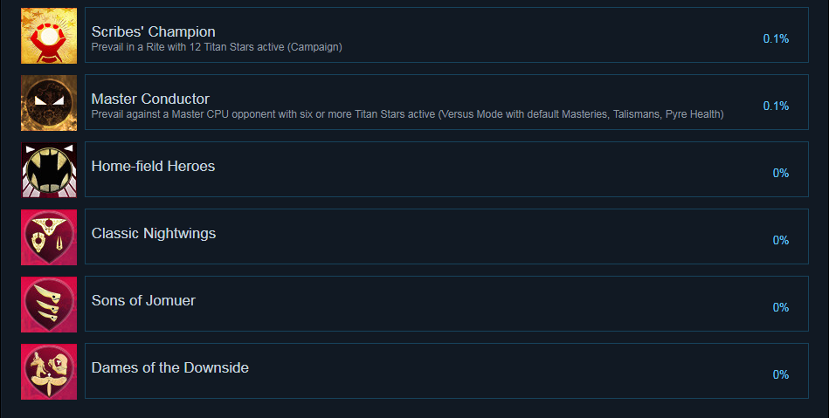The image size is (829, 418).
Task: Click the Dames of the Downside 0% value
Action: click(x=781, y=374)
